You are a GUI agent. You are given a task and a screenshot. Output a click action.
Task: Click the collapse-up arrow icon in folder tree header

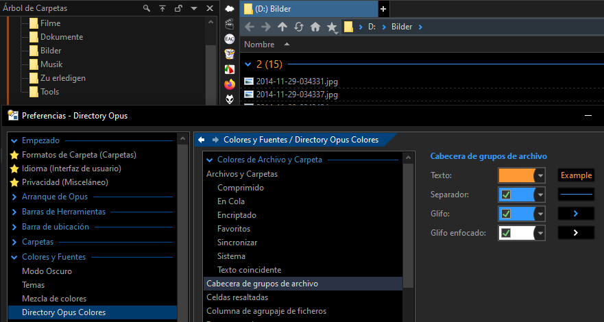[162, 8]
